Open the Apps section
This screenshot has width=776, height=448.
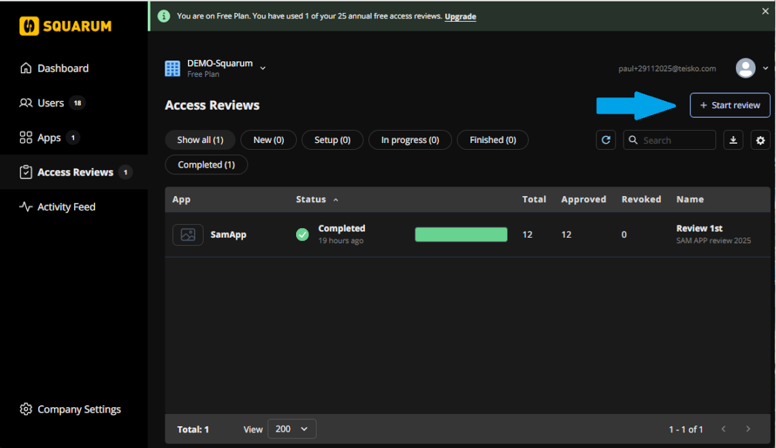click(51, 138)
